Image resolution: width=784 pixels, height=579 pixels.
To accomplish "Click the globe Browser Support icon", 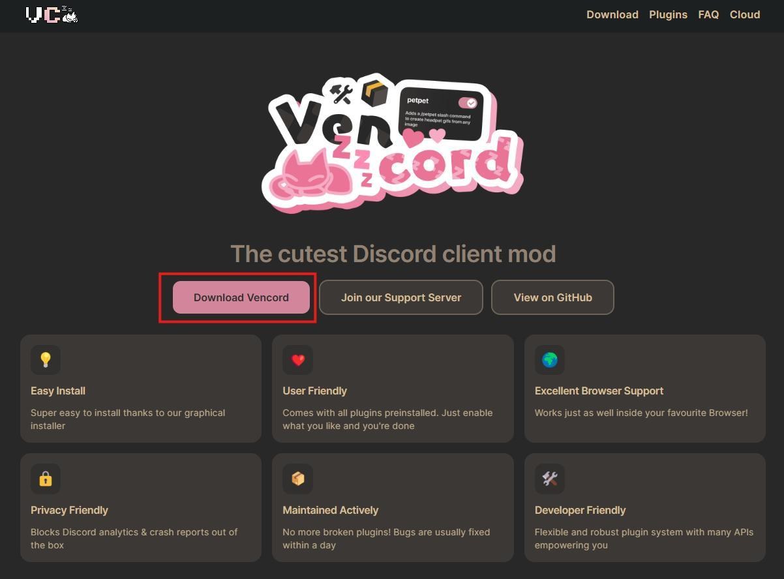I will click(550, 360).
